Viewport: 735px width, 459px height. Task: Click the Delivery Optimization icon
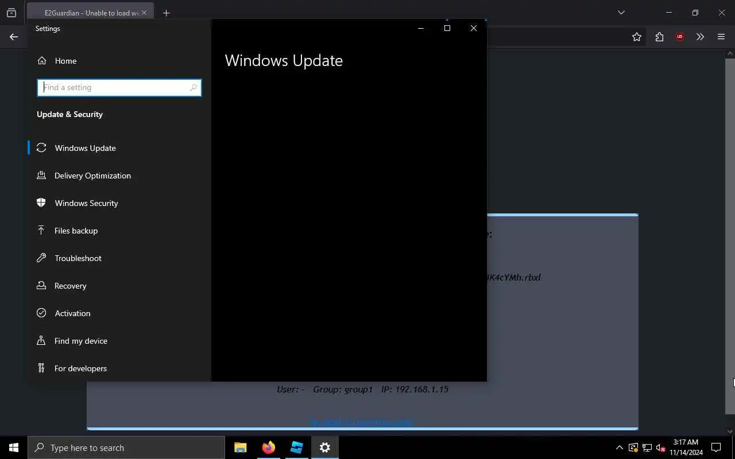pyautogui.click(x=41, y=176)
